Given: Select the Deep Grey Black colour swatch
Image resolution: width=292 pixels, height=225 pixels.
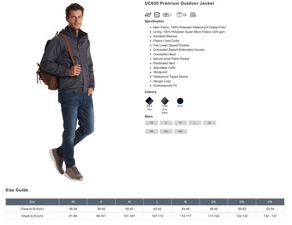Looking at the screenshot, I should pos(165,101).
